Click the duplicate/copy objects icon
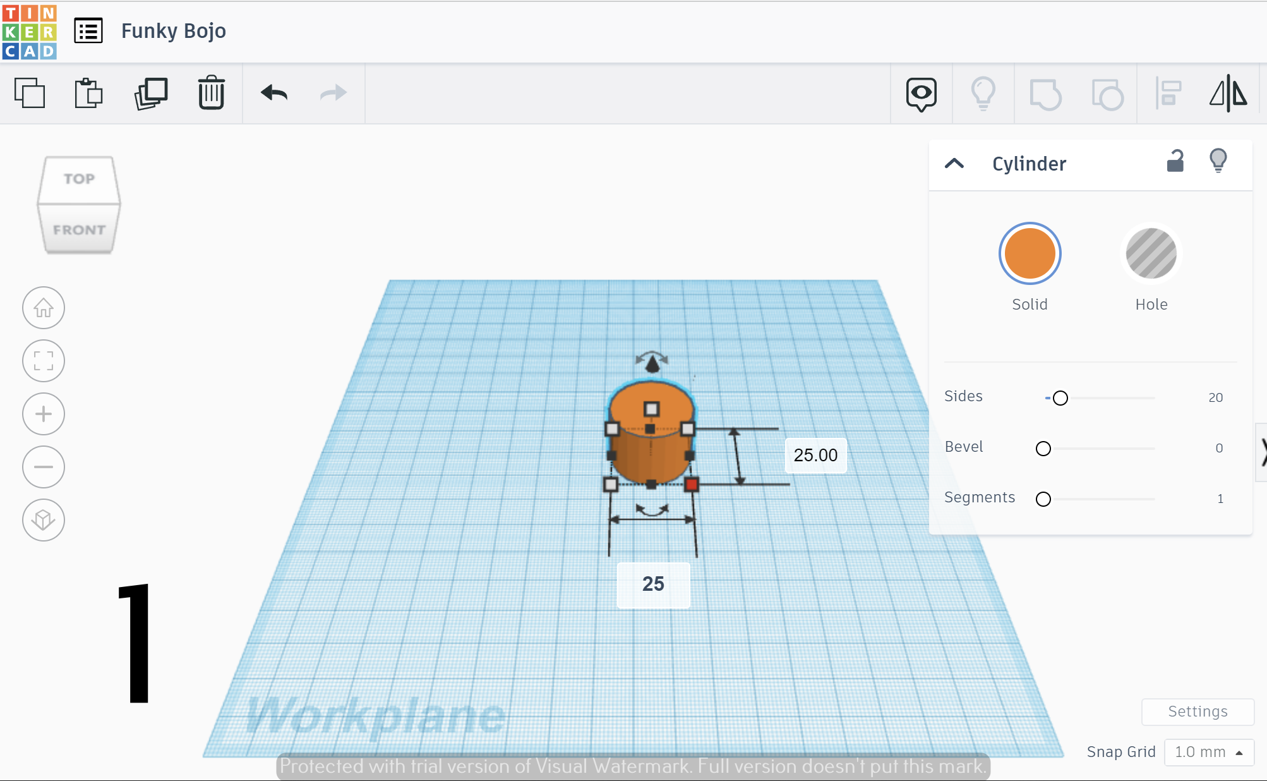Screen dimensions: 1267x781 tap(150, 92)
